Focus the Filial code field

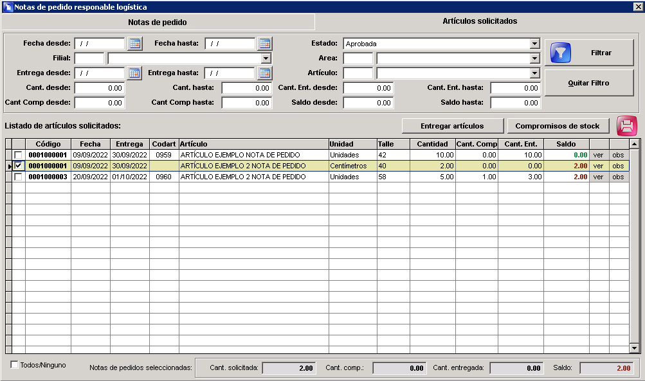[x=89, y=58]
